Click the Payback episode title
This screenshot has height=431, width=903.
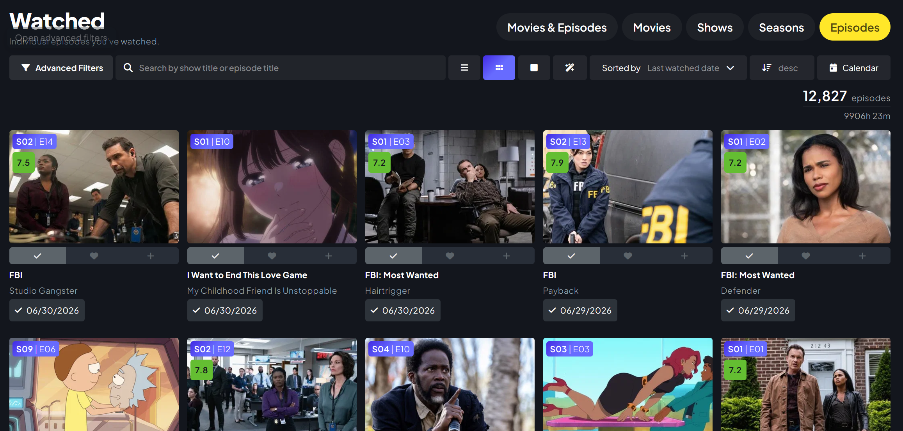click(x=561, y=291)
